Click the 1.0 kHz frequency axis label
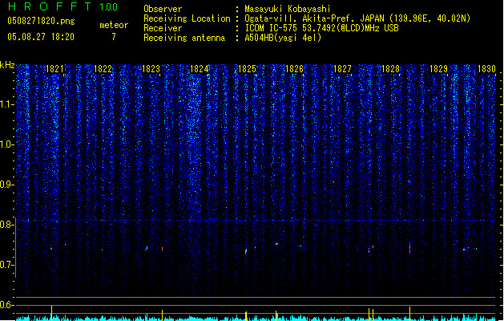Viewport: 504px width, 321px height. (6, 144)
